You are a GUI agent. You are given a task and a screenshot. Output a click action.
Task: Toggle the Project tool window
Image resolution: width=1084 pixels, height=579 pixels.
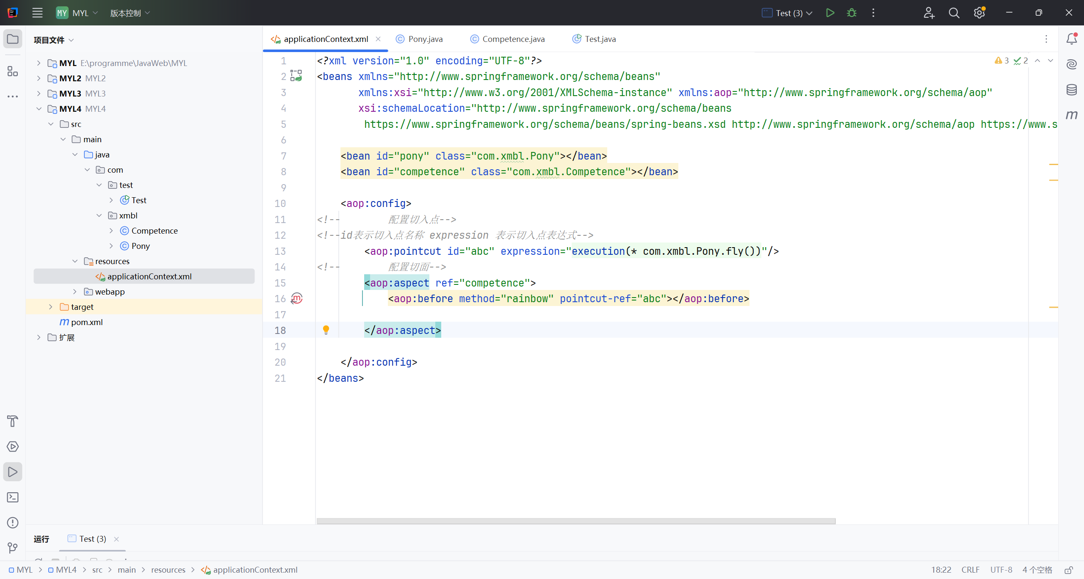tap(13, 39)
